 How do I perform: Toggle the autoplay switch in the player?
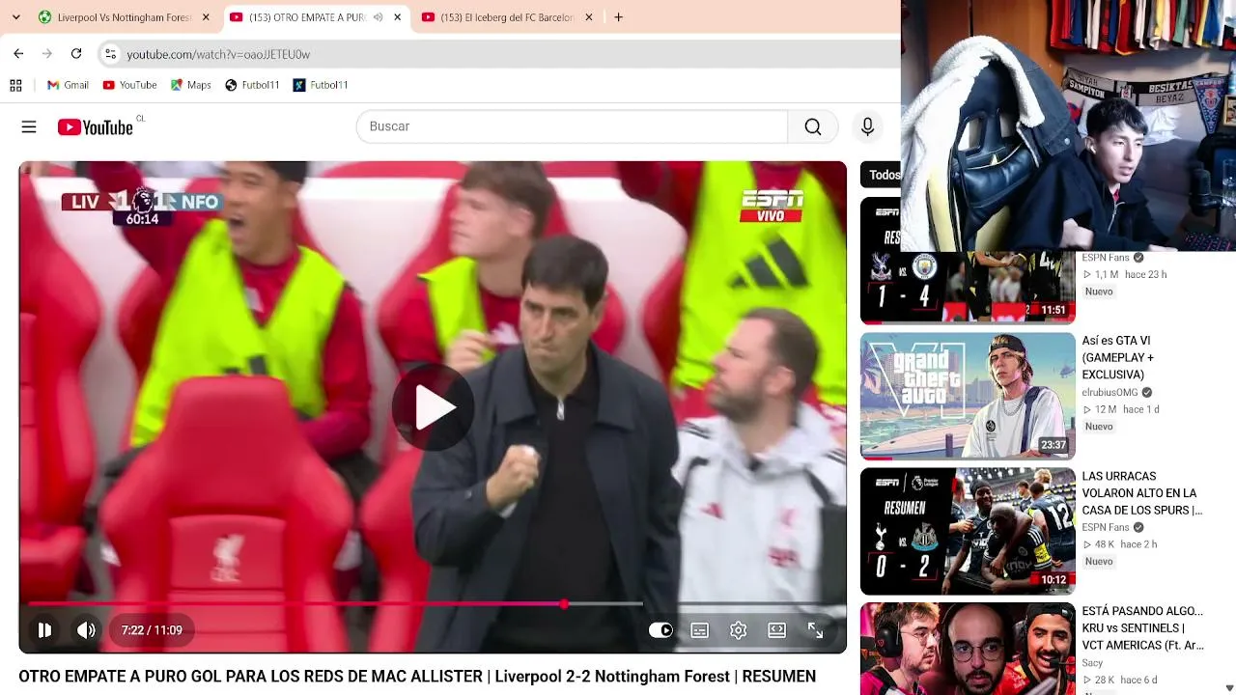(x=661, y=630)
